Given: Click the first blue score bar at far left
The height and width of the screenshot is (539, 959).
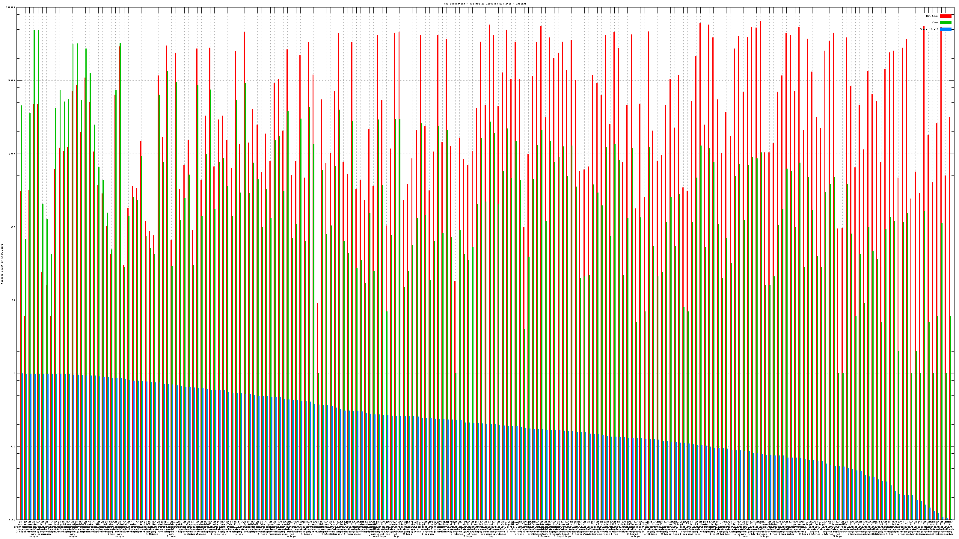Looking at the screenshot, I should point(22,446).
